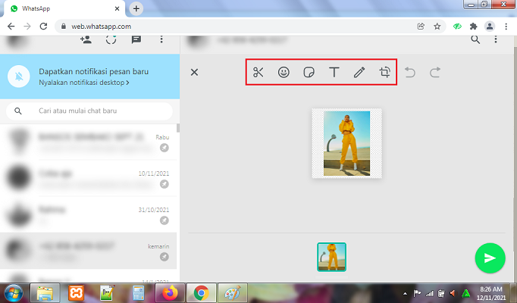Click the sticker preview image

coord(347,143)
